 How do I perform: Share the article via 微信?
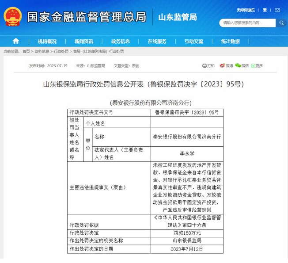click(x=242, y=66)
